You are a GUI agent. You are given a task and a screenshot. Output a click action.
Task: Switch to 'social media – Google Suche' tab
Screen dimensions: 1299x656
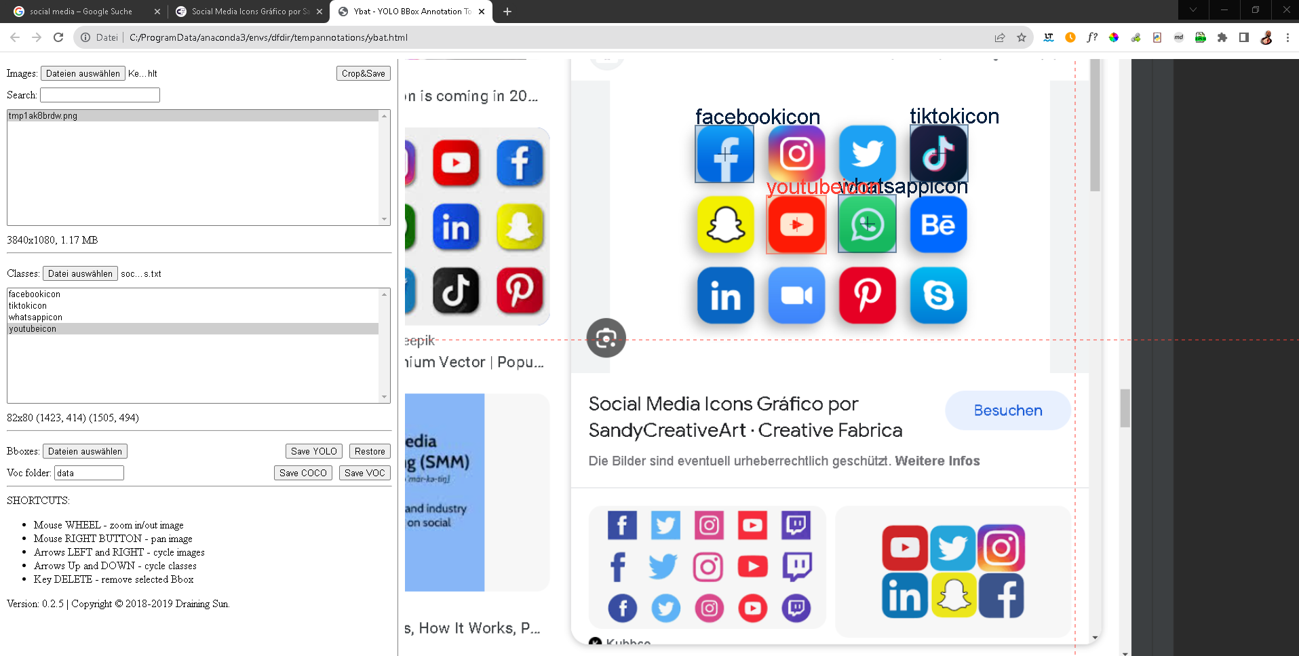81,12
